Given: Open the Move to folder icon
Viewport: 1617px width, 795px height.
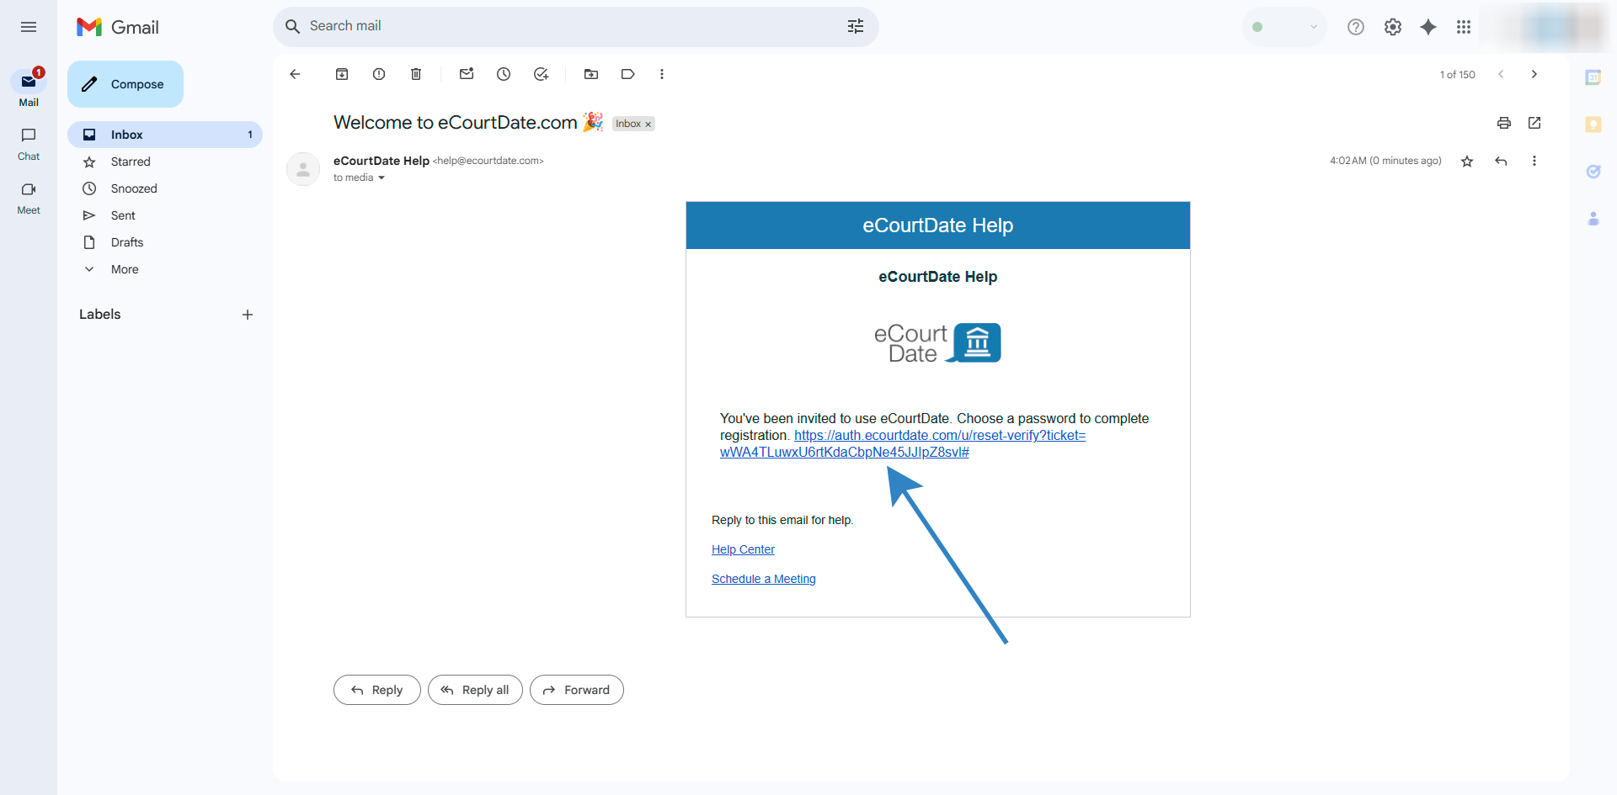Looking at the screenshot, I should coord(591,74).
